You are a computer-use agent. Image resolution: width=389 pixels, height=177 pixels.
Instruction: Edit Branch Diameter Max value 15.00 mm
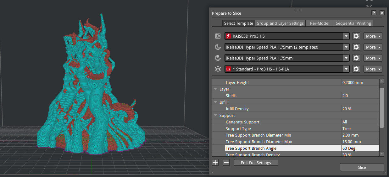point(360,142)
